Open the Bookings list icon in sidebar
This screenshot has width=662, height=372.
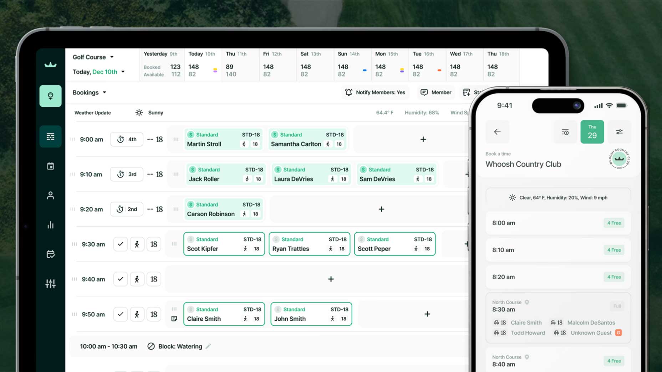[x=50, y=136]
